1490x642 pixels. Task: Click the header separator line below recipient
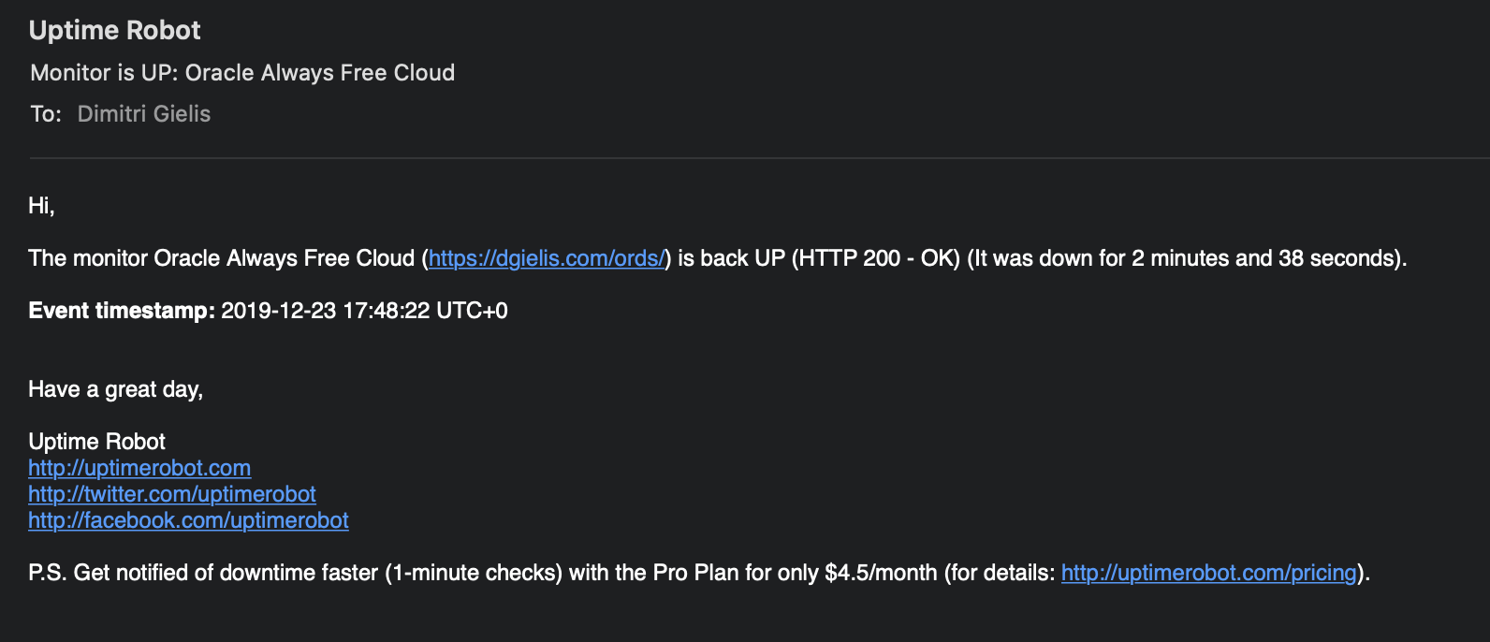[x=759, y=158]
